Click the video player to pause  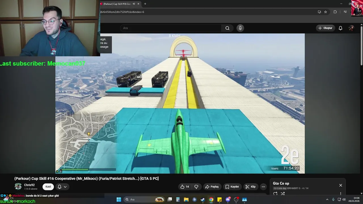click(180, 103)
